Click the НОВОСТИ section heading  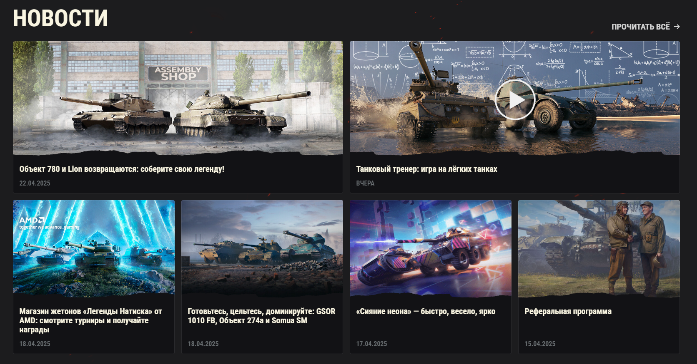60,19
